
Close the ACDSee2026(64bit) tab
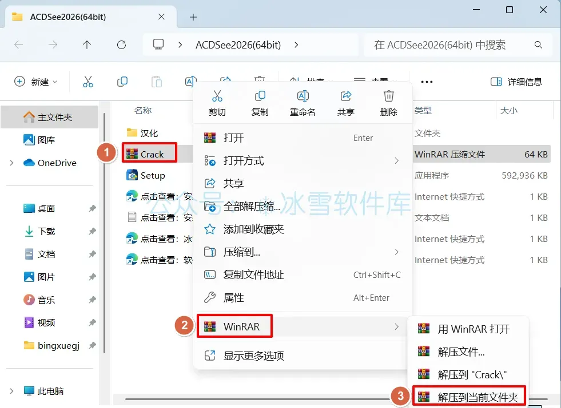tap(161, 17)
